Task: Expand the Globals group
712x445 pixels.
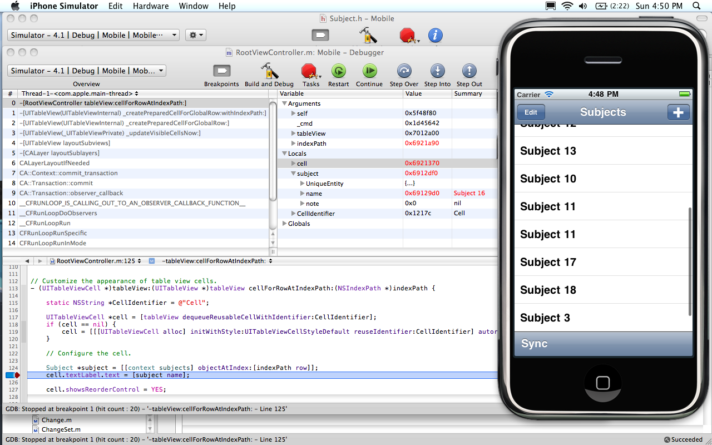Action: click(x=284, y=224)
